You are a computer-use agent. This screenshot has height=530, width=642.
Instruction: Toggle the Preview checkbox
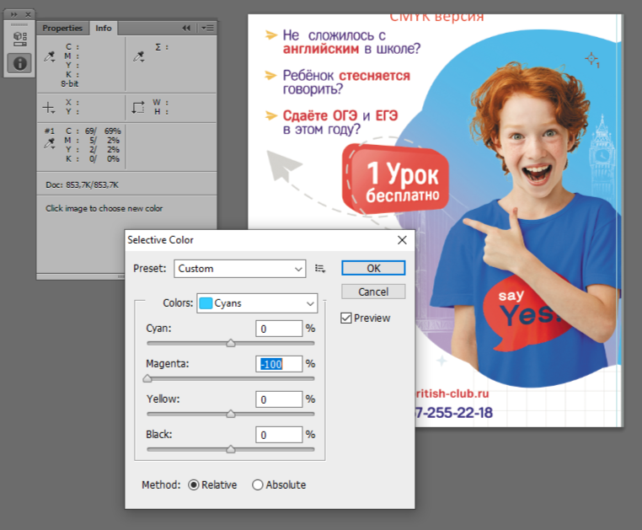click(346, 319)
